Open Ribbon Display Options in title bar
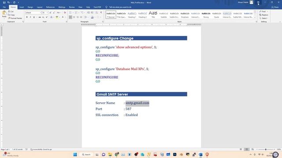The width and height of the screenshot is (282, 158). point(258,3)
